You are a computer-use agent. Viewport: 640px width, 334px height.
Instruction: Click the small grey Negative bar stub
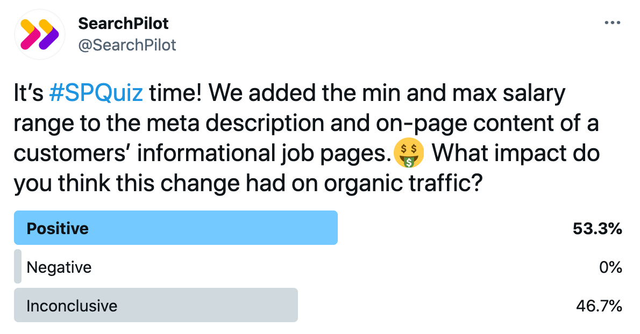point(18,266)
